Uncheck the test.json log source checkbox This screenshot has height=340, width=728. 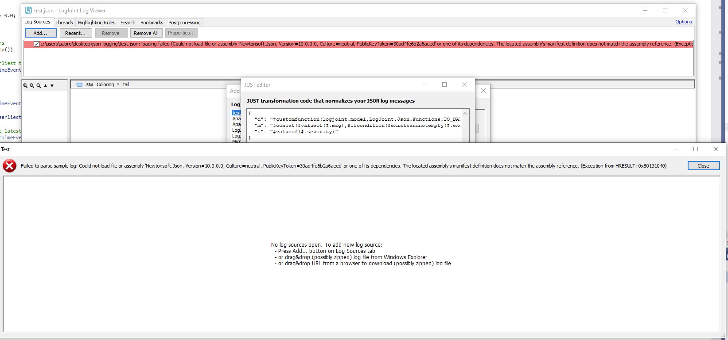[37, 44]
